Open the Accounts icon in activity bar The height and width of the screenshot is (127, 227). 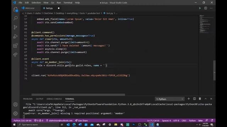coord(15,104)
